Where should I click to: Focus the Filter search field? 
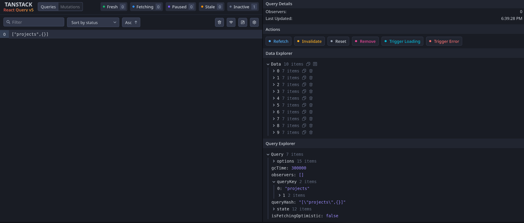34,22
